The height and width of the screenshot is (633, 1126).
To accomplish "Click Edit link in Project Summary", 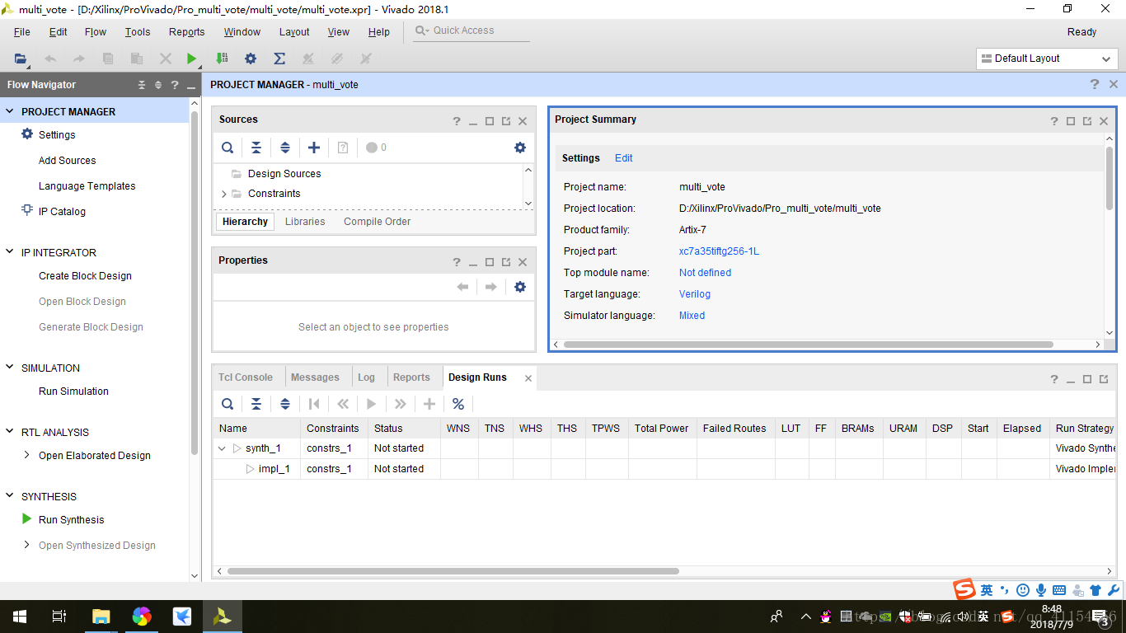I will (624, 158).
